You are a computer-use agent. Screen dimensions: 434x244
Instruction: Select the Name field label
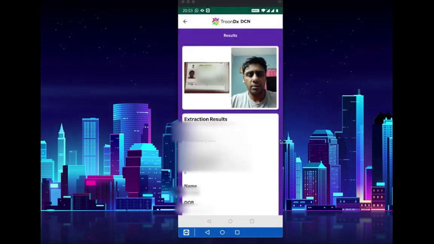coord(190,186)
